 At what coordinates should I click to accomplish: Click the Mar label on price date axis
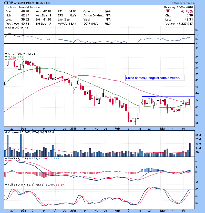point(163,129)
